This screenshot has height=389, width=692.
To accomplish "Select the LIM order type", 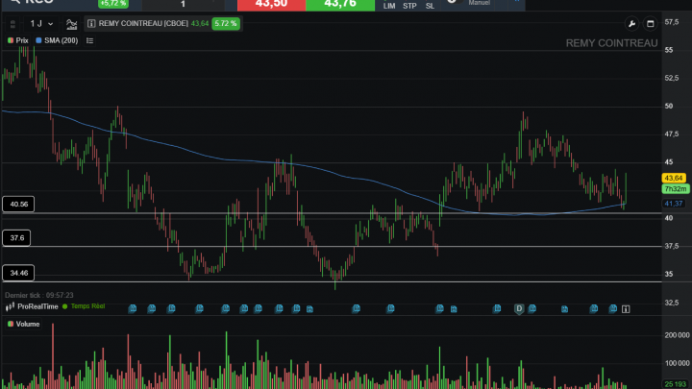I will pyautogui.click(x=389, y=6).
